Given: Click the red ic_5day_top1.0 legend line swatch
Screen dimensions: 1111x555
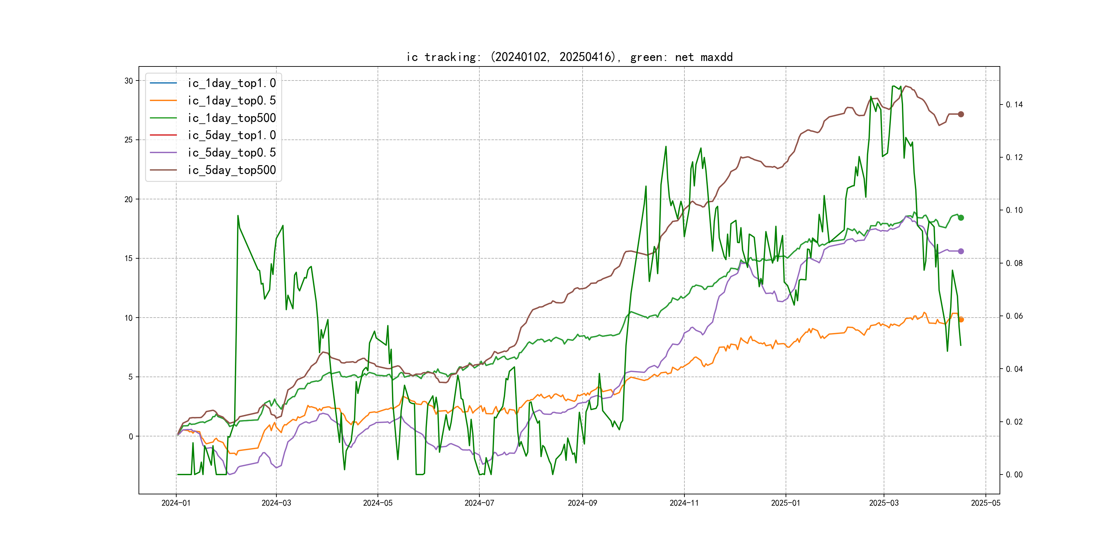Looking at the screenshot, I should pos(163,135).
